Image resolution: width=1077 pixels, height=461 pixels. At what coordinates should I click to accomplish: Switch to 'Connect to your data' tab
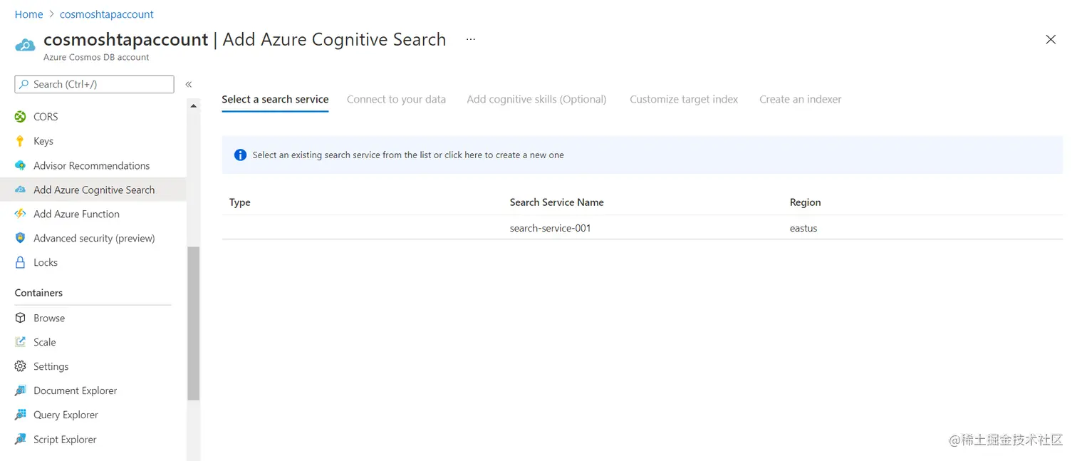point(396,99)
